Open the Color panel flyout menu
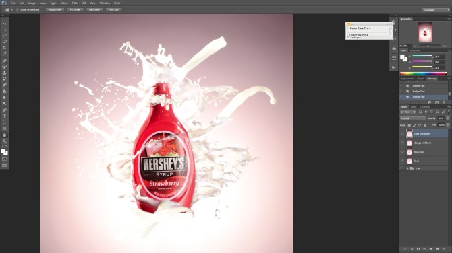The width and height of the screenshot is (452, 253). [x=449, y=50]
